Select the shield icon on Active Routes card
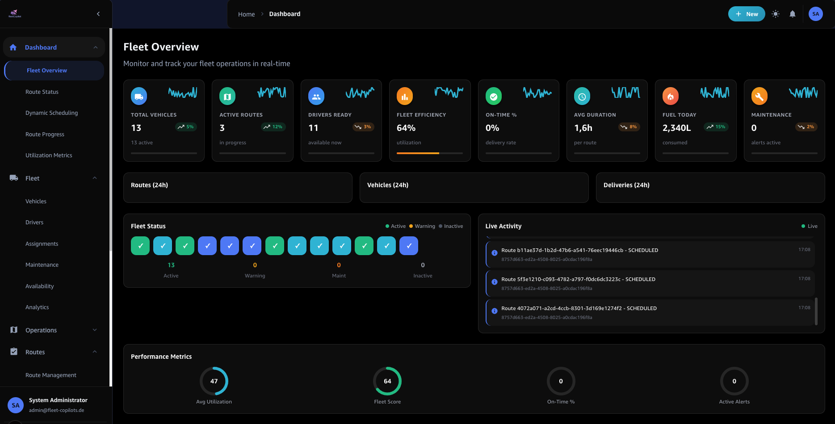The height and width of the screenshot is (424, 835). [227, 96]
